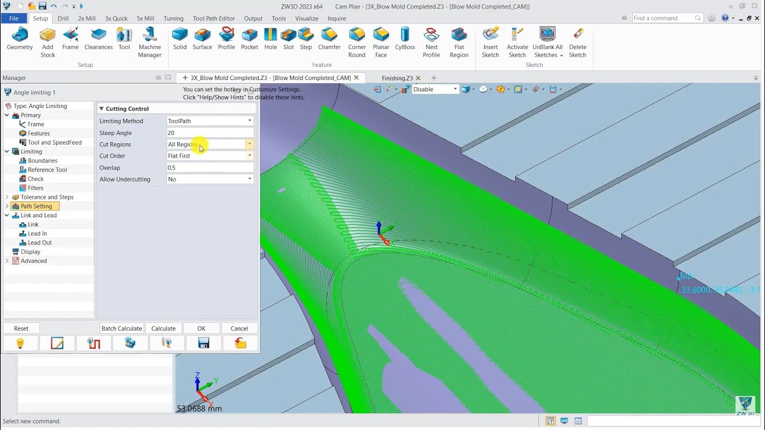Click the Find a command search box
765x430 pixels.
667,19
